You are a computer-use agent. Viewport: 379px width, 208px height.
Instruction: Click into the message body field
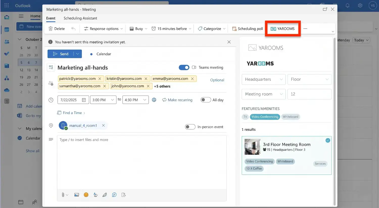coord(142,162)
